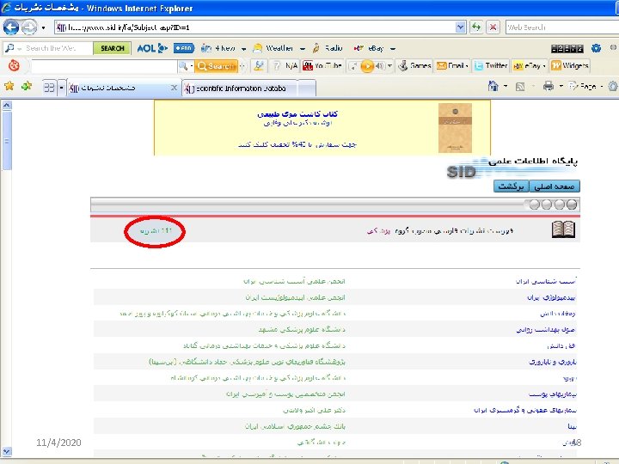Open the Email toolbar button
619x464 pixels.
(452, 65)
